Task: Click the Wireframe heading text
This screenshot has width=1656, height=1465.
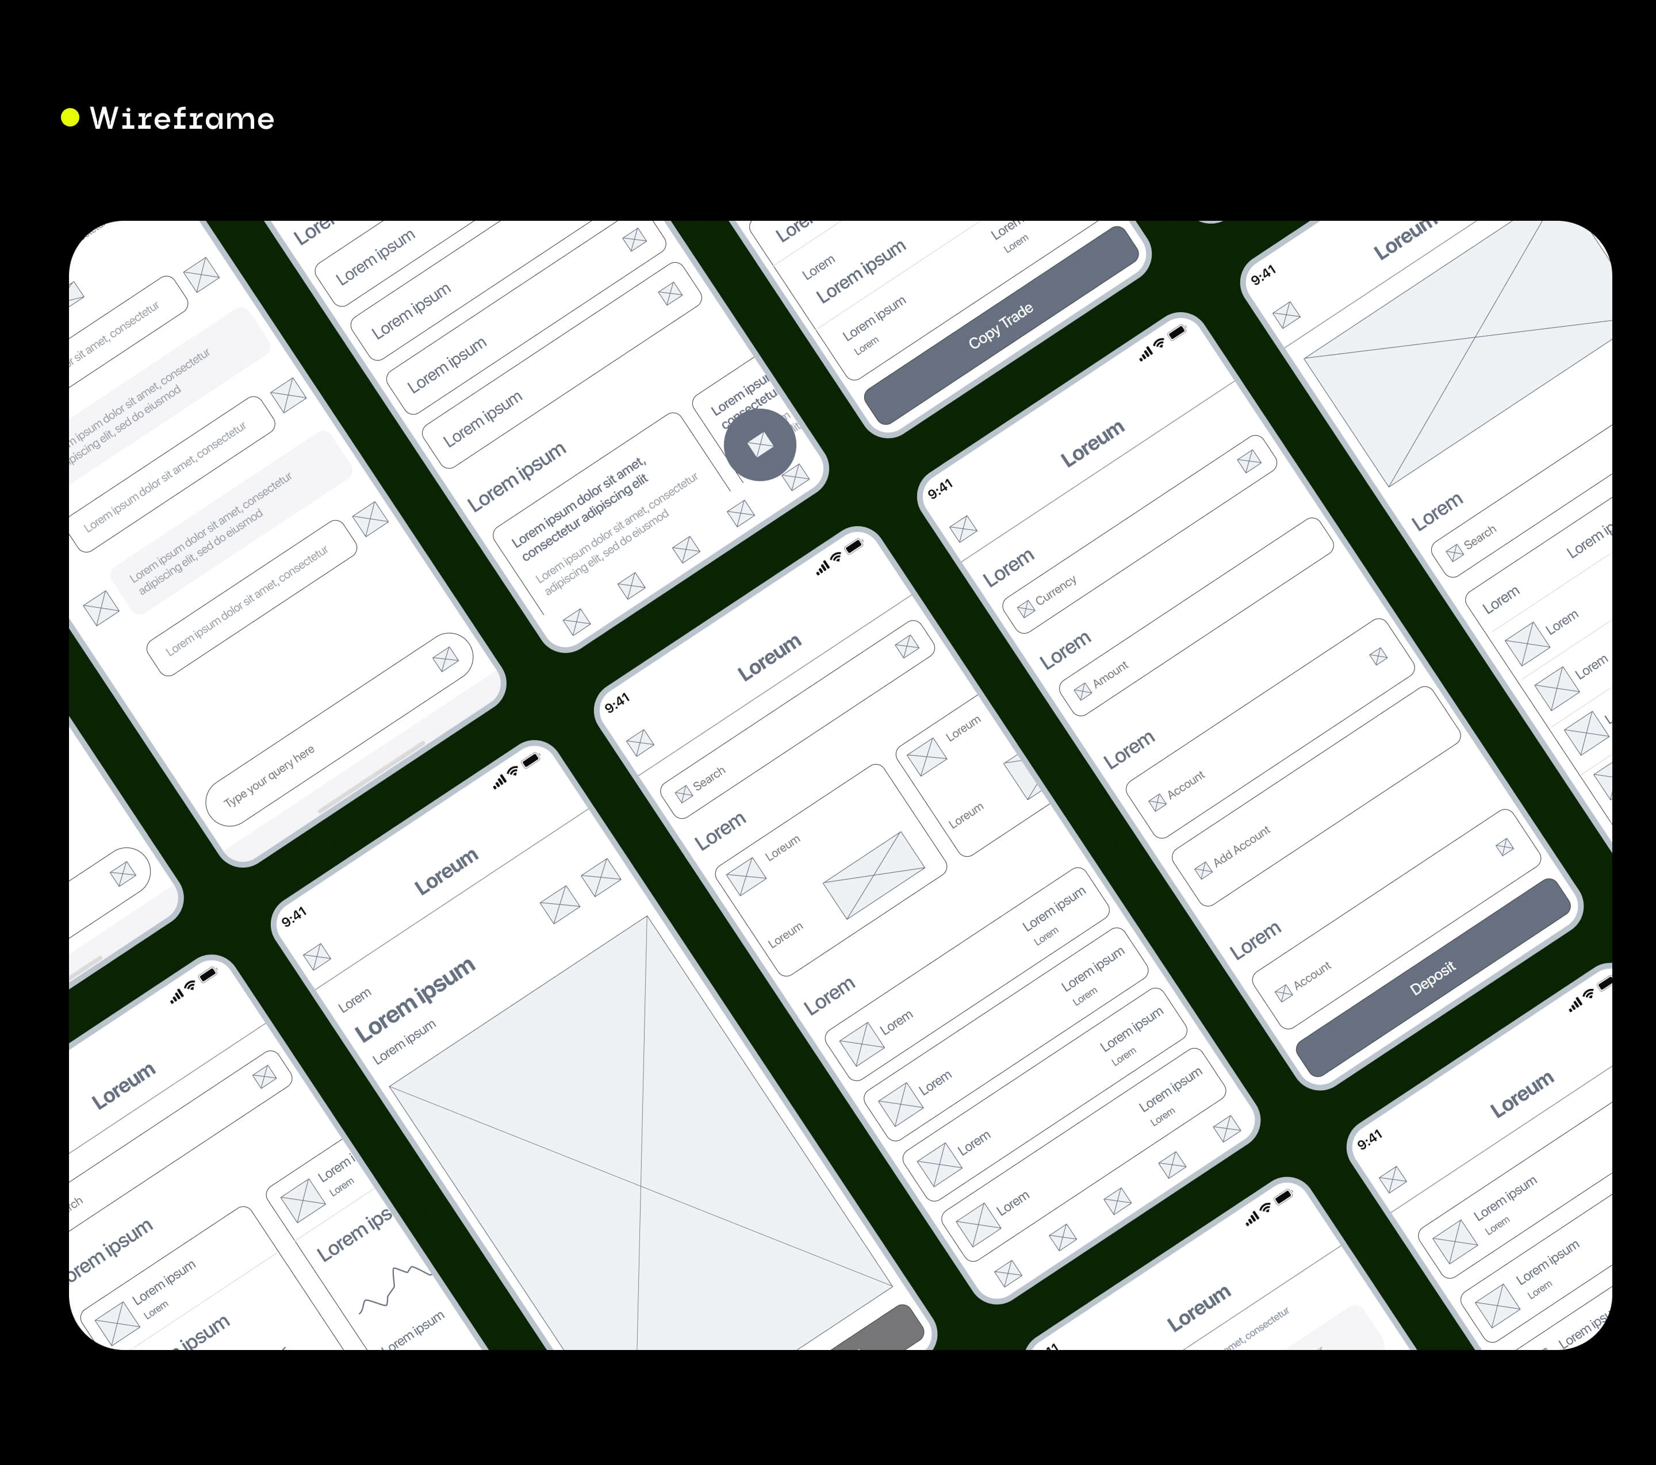Action: point(182,118)
